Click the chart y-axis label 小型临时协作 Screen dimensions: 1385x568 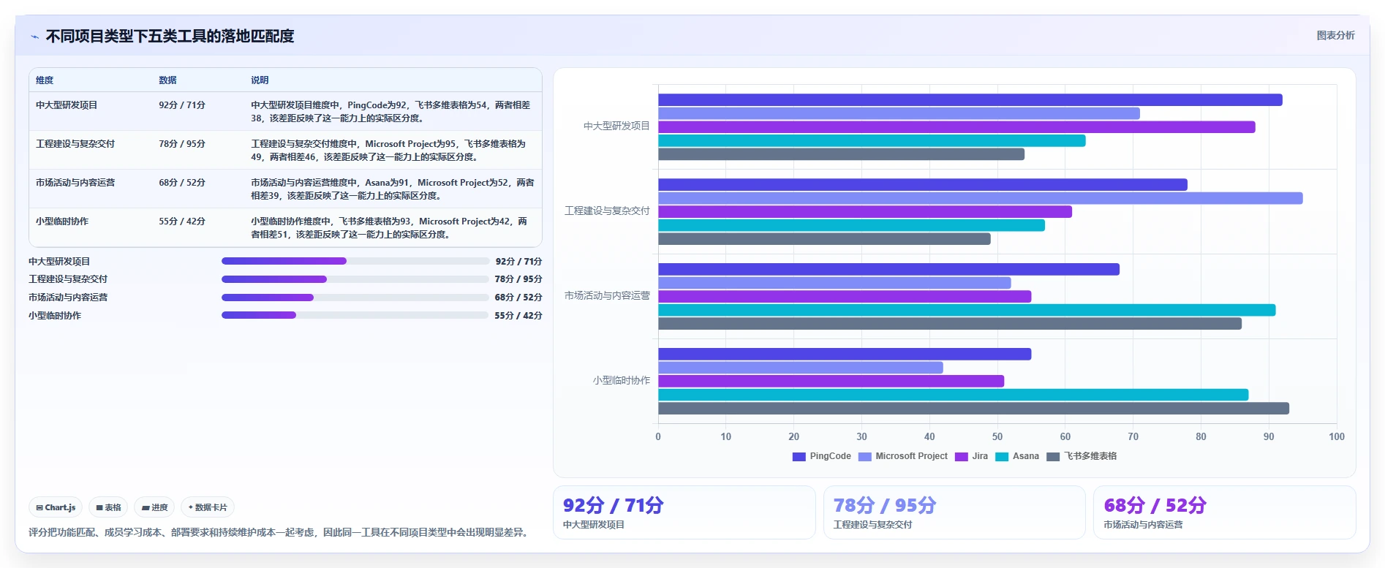621,381
